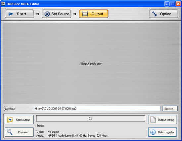Open Option with the wrench icon
The height and width of the screenshot is (141, 182).
tap(163, 14)
